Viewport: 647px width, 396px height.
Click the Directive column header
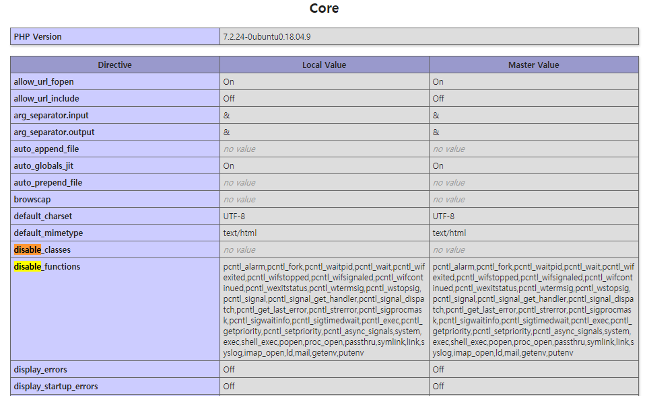[x=115, y=65]
